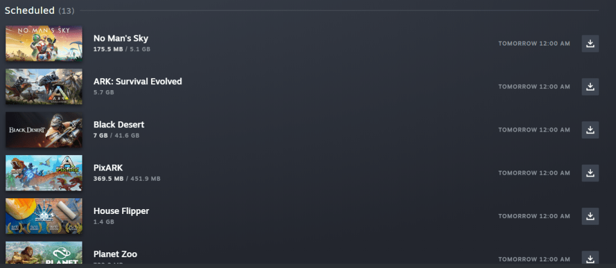
Task: Click No Man's Sky scheduled time label
Action: click(534, 44)
